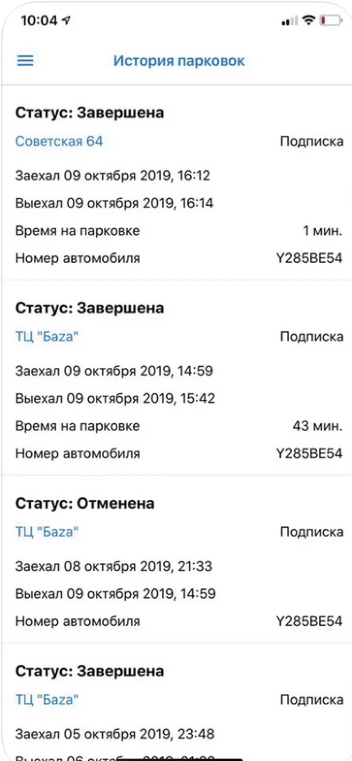Tap the 10:04 clock in status bar
This screenshot has height=761, width=352.
[39, 21]
